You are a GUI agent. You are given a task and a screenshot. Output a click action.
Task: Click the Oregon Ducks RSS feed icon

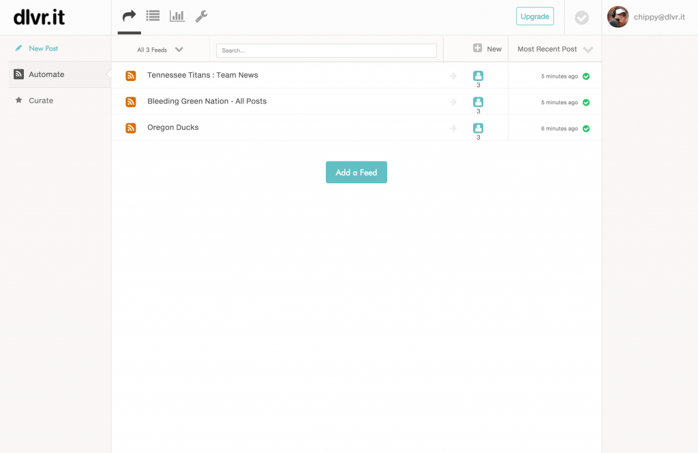pos(130,128)
